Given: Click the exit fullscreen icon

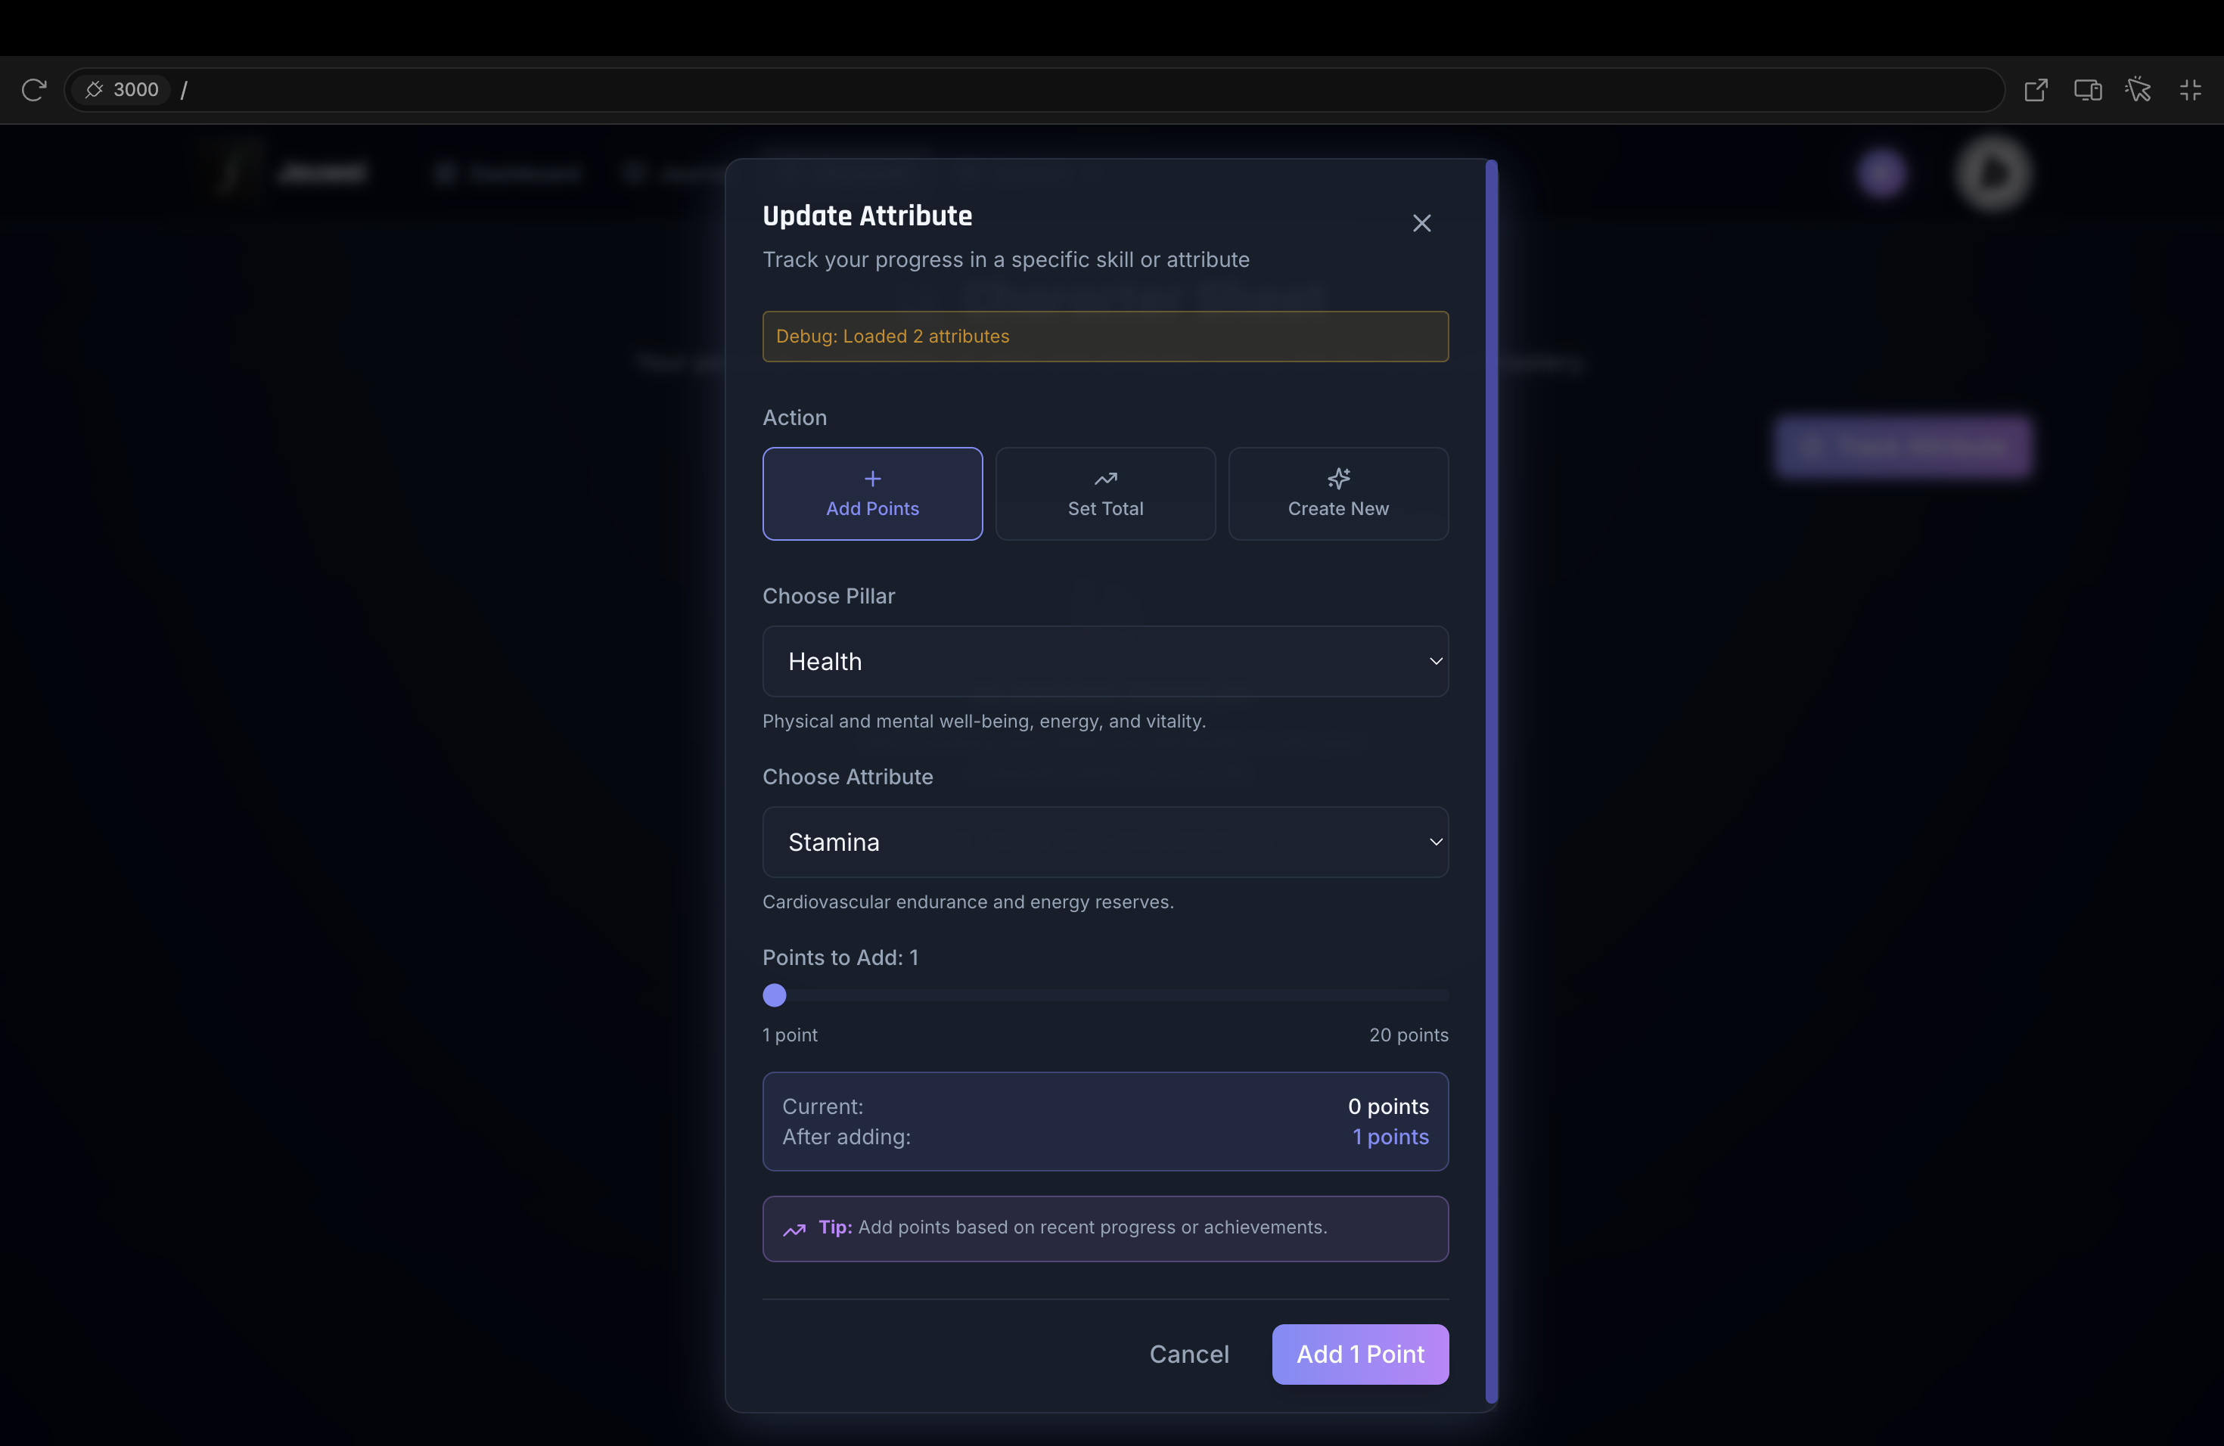Looking at the screenshot, I should point(2191,90).
